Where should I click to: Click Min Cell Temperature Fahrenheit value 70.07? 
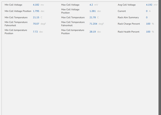36,24
